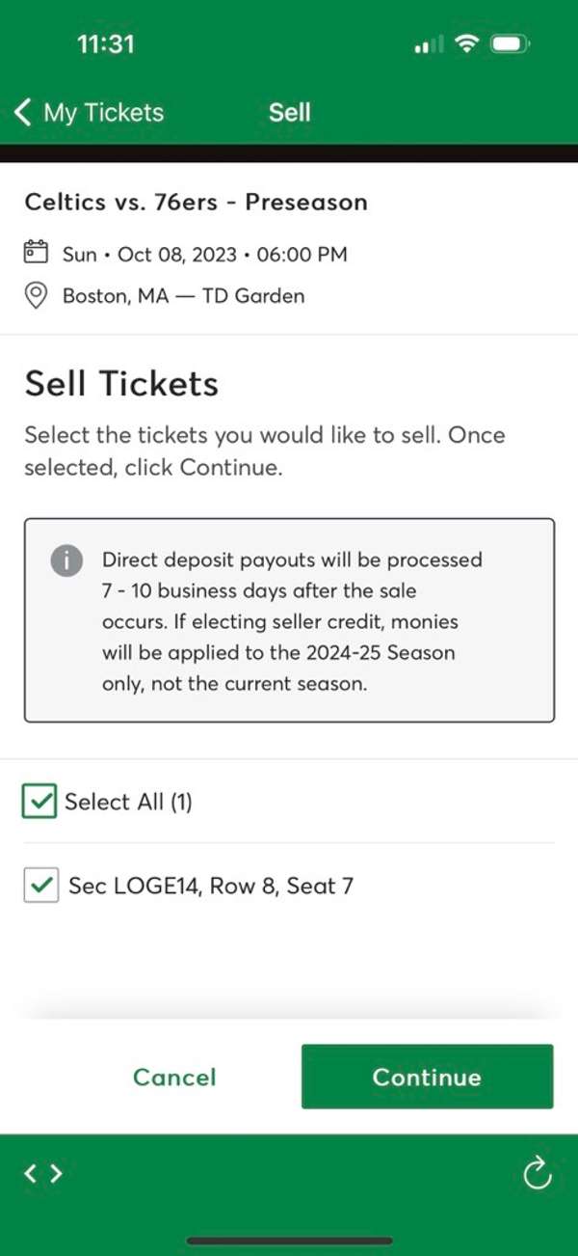Image resolution: width=578 pixels, height=1256 pixels.
Task: Tap the location pin icon near TD Garden
Action: click(36, 295)
